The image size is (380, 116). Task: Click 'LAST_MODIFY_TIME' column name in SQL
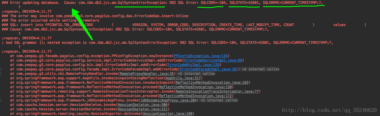tap(263, 25)
